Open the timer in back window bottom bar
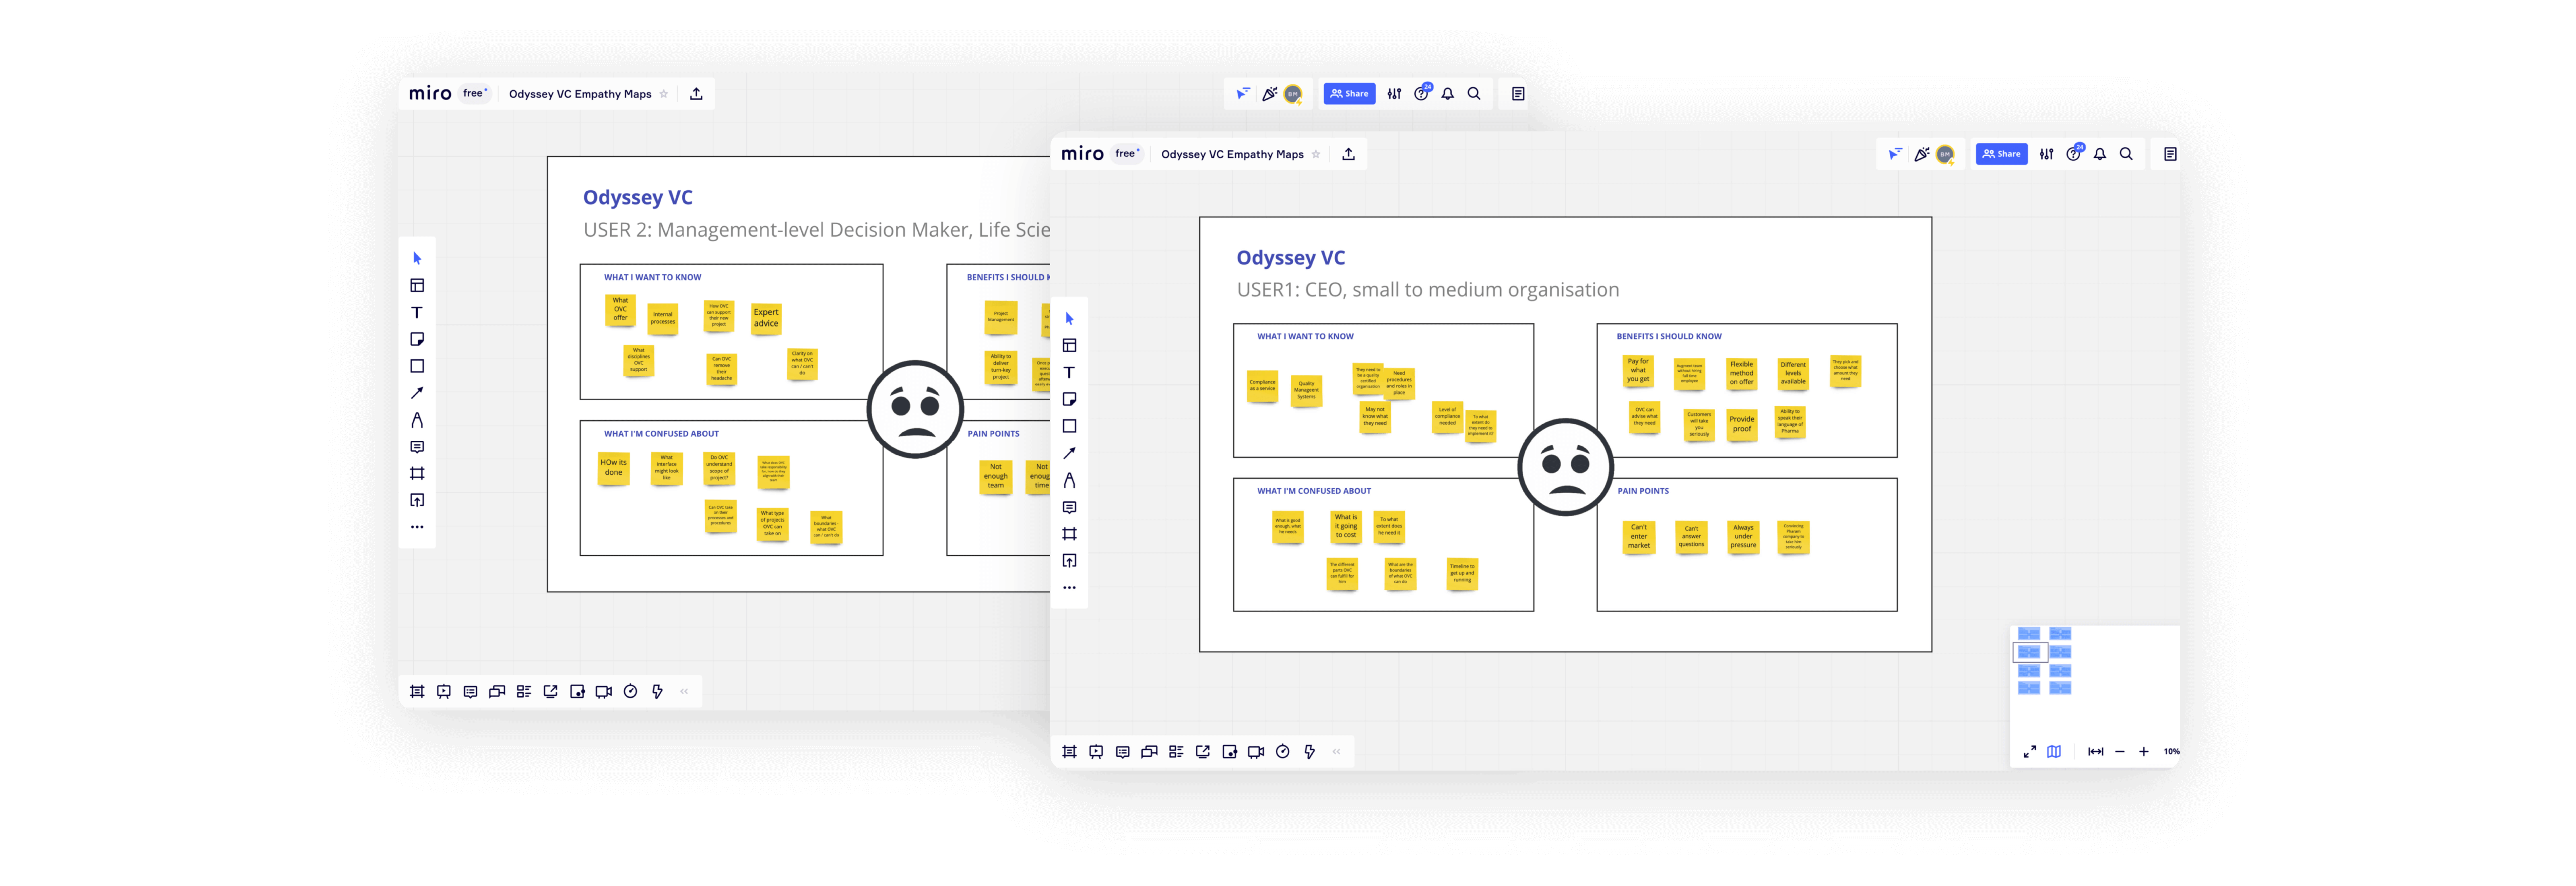This screenshot has height=886, width=2576. point(631,692)
